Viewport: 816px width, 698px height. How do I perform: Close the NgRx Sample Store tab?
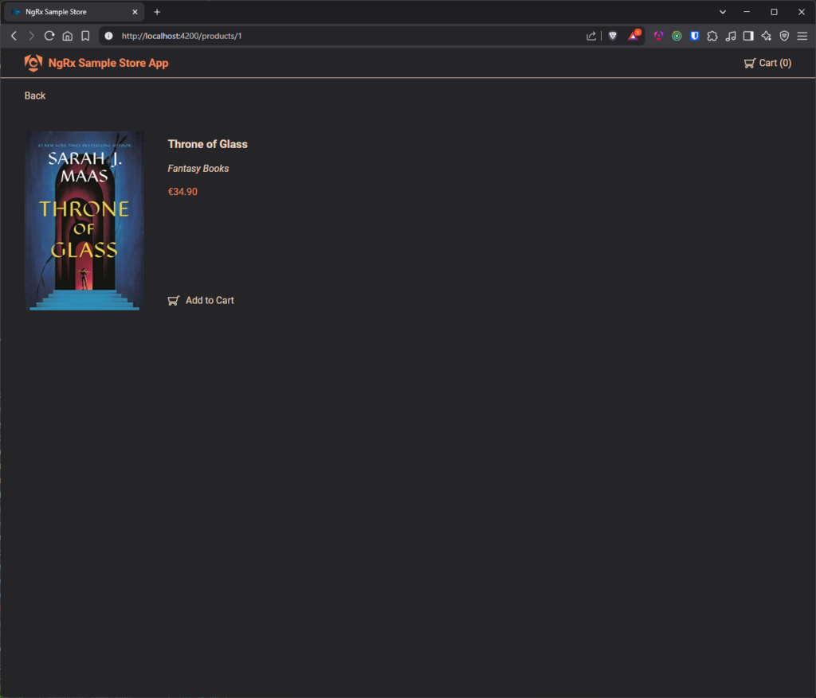click(135, 12)
